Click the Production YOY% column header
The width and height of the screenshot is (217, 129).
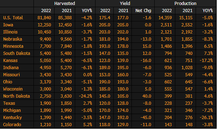(208, 11)
